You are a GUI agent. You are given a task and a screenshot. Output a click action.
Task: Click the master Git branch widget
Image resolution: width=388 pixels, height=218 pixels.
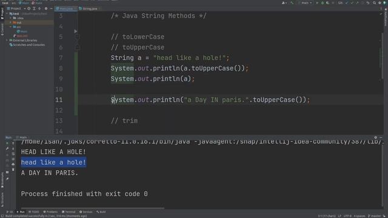pyautogui.click(x=375, y=216)
